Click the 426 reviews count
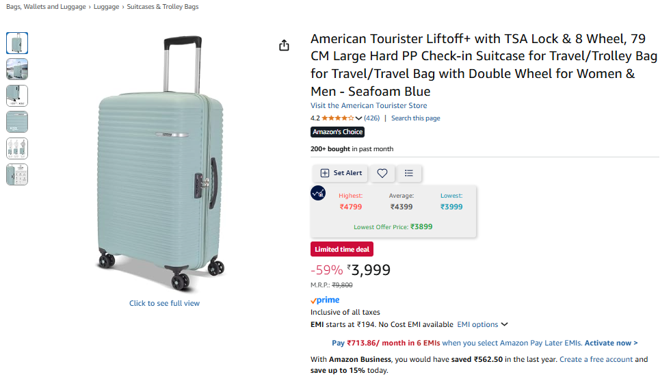The height and width of the screenshot is (379, 671). [371, 118]
